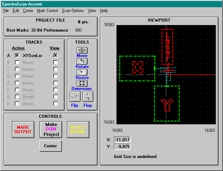Open the File menu
The width and height of the screenshot is (223, 171).
(6, 11)
